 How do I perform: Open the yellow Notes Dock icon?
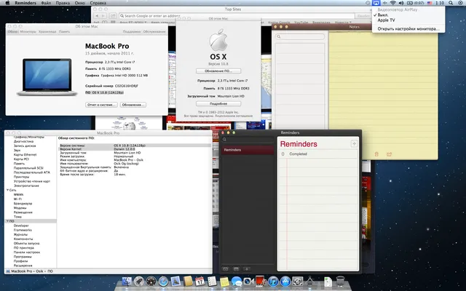224,282
